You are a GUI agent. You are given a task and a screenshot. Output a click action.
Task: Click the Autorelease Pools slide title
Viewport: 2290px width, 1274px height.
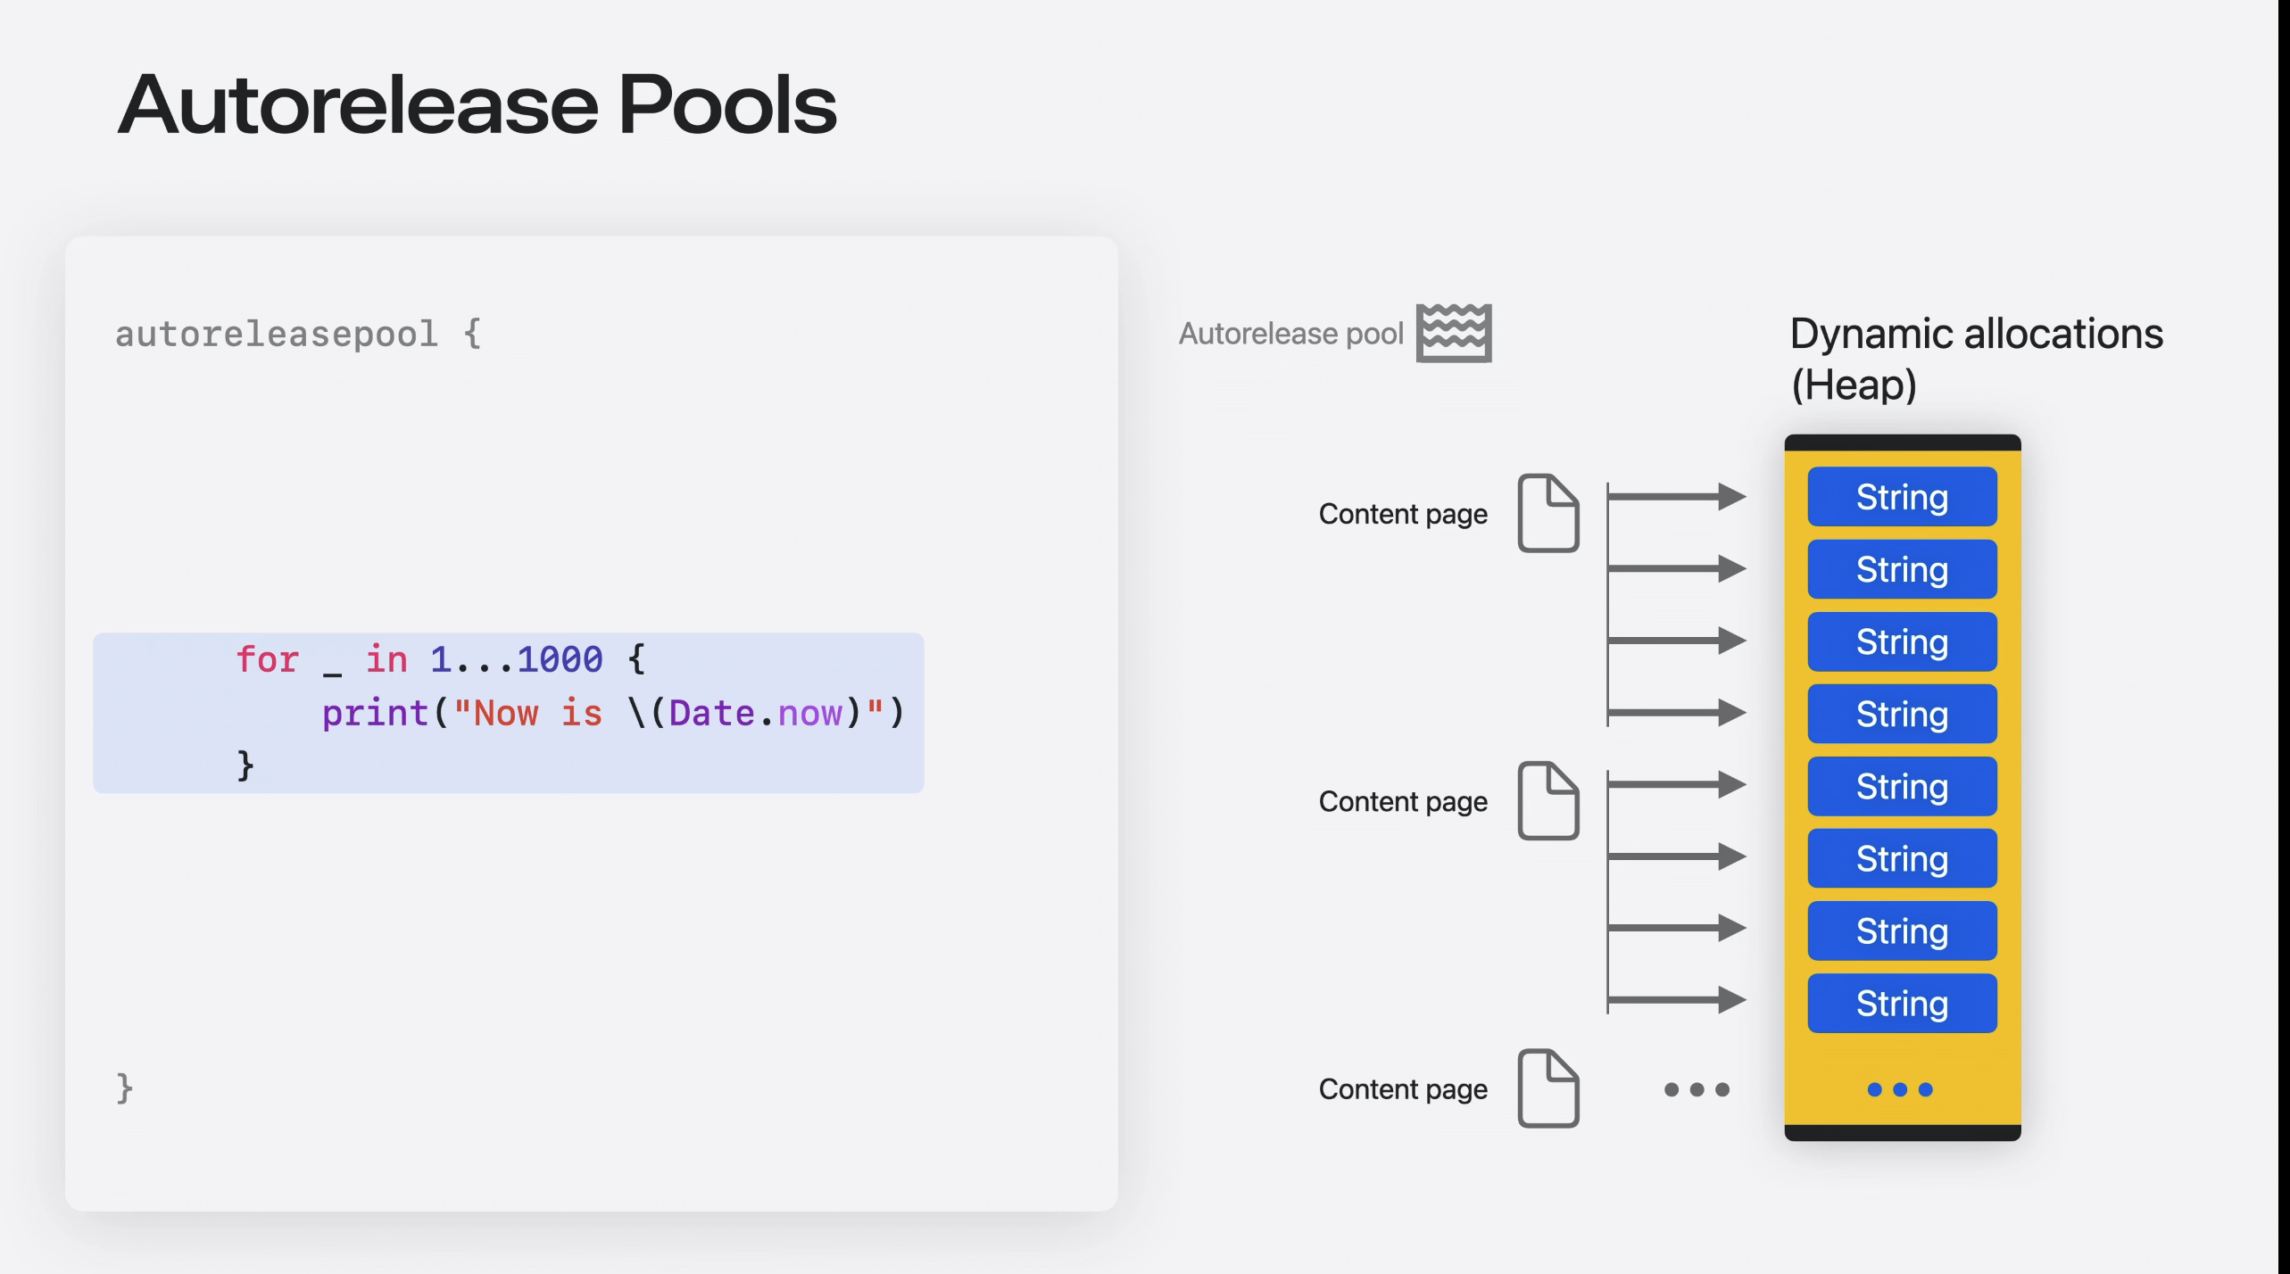point(477,105)
